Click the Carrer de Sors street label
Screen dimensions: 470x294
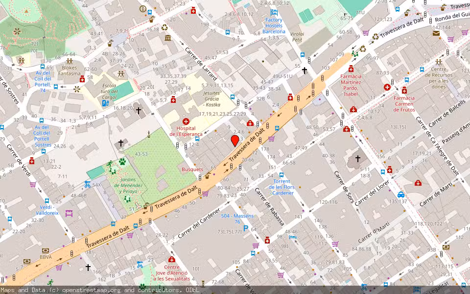344,187
